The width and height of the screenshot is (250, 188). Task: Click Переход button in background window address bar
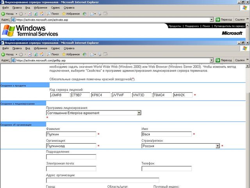[x=224, y=20]
